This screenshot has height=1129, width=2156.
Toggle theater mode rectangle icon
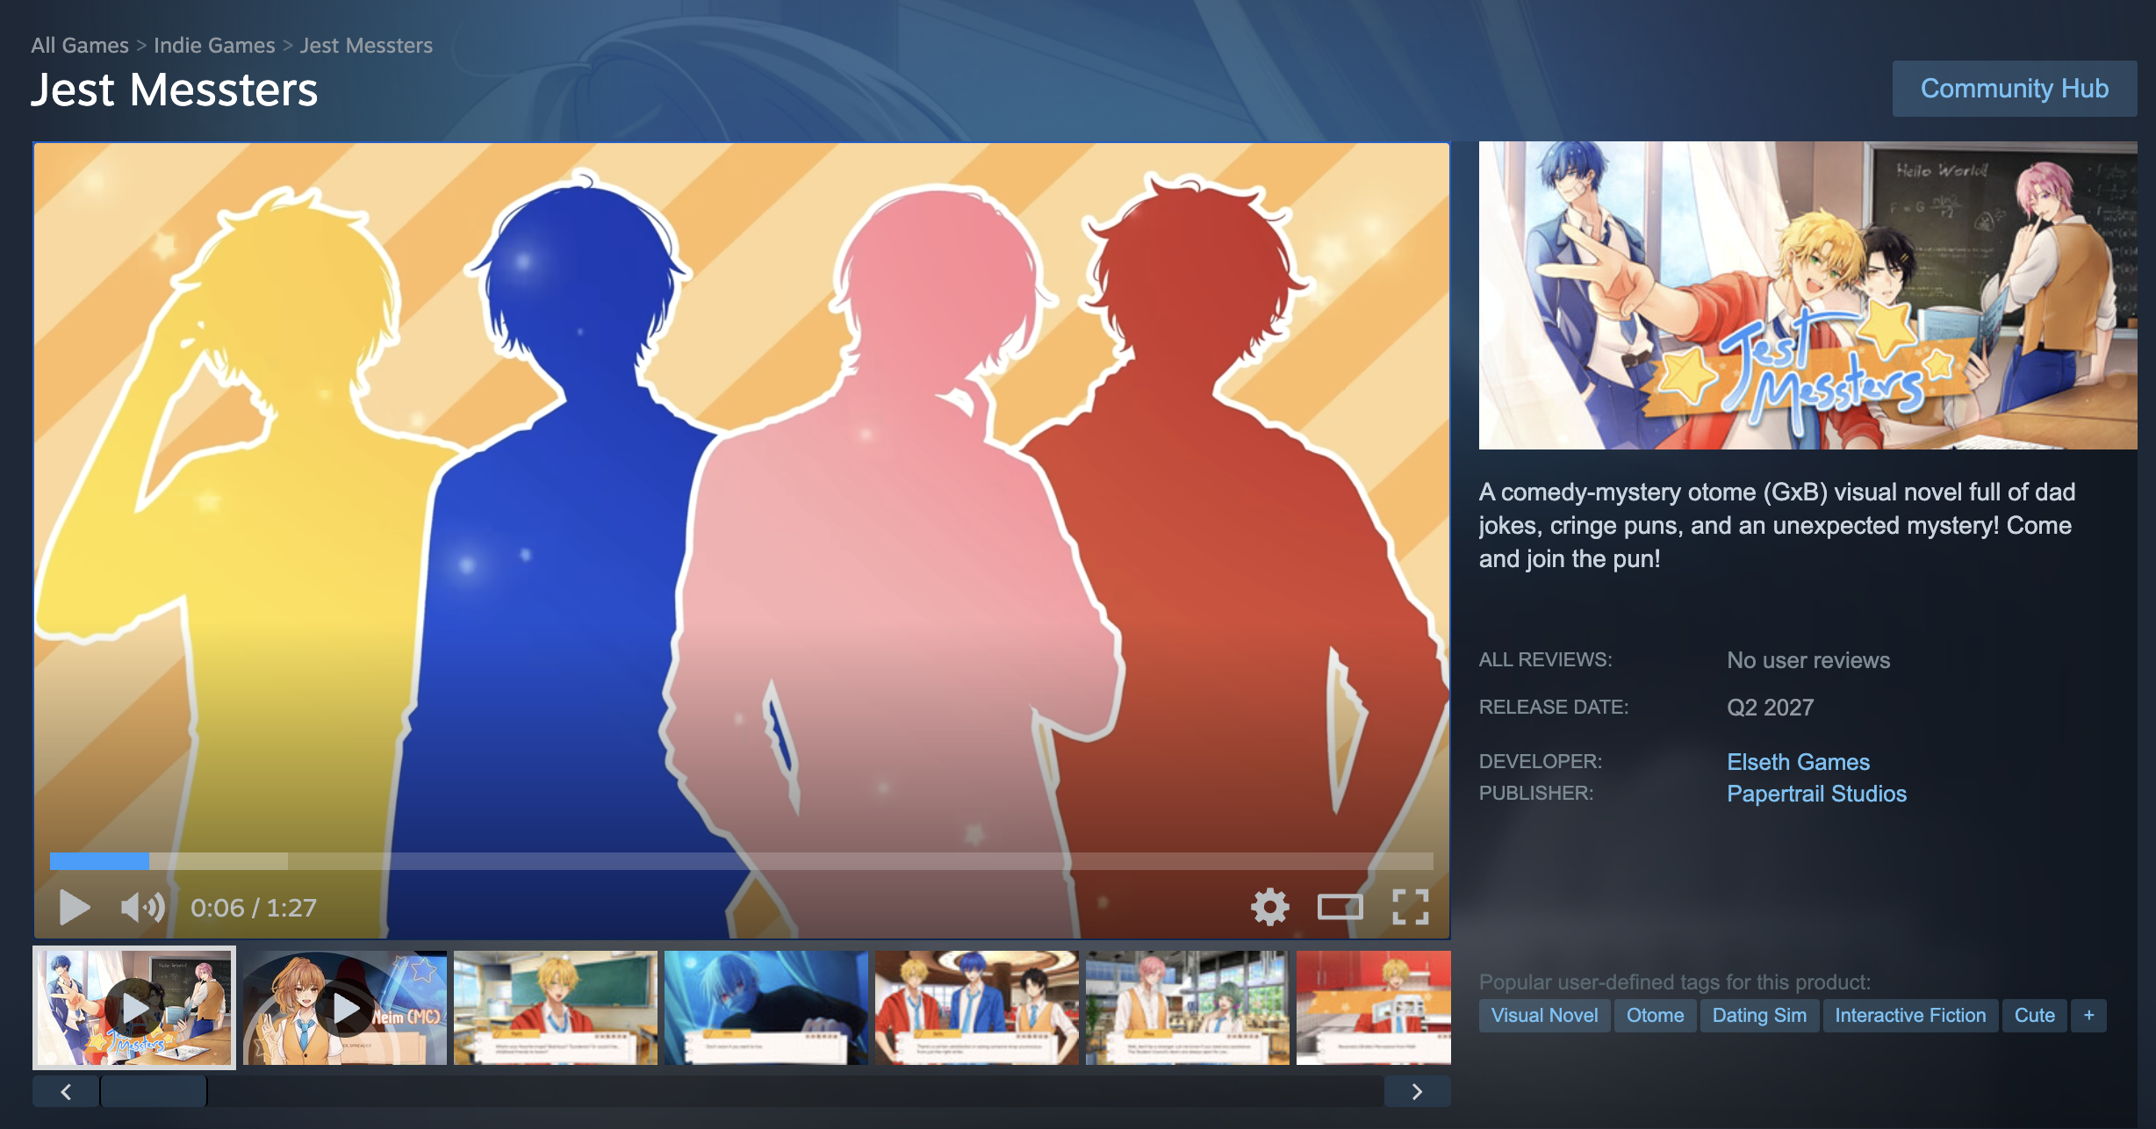[1340, 907]
